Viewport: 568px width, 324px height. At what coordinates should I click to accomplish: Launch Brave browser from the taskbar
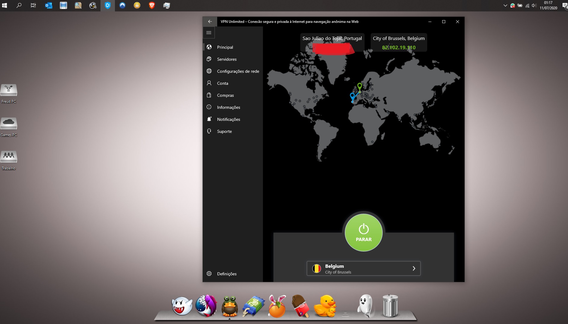(152, 5)
